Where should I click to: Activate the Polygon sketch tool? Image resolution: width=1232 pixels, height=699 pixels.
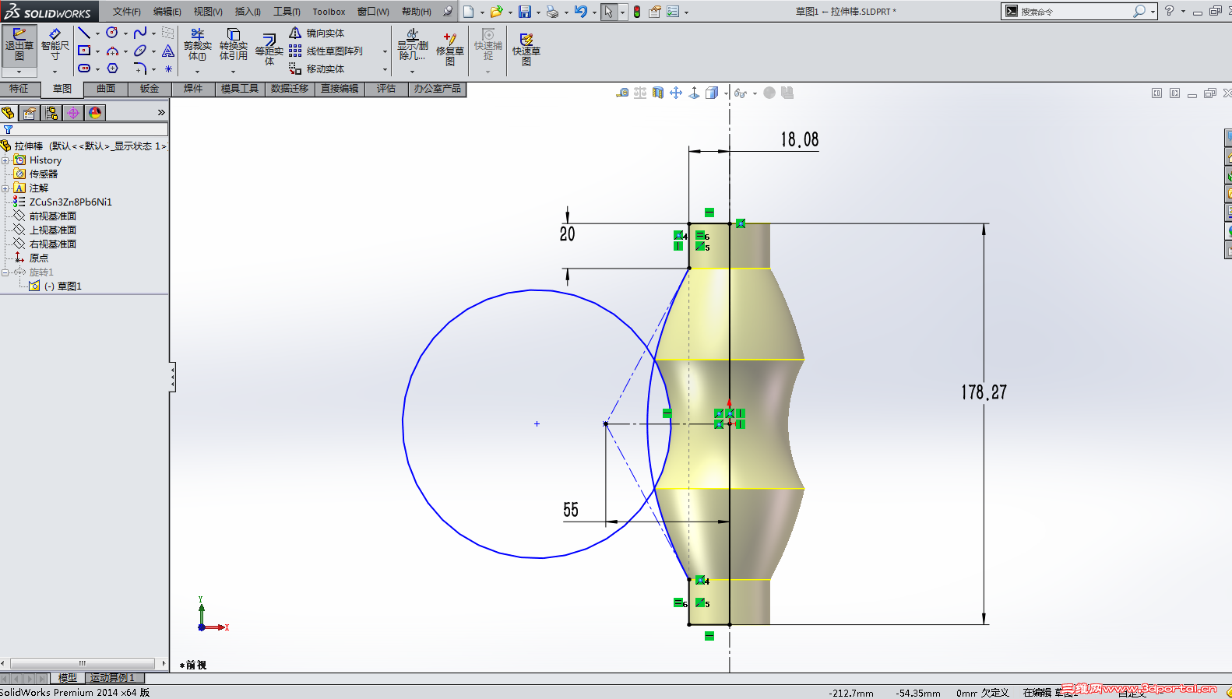[112, 68]
